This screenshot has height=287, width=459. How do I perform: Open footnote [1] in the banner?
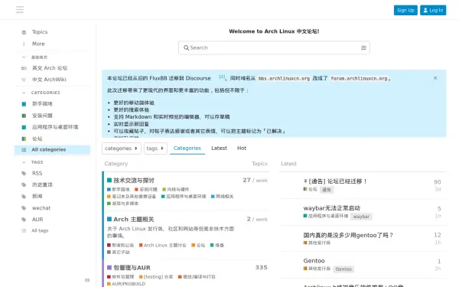point(222,77)
